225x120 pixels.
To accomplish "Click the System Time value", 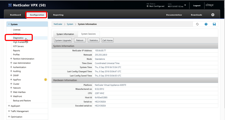I will point(108,67).
